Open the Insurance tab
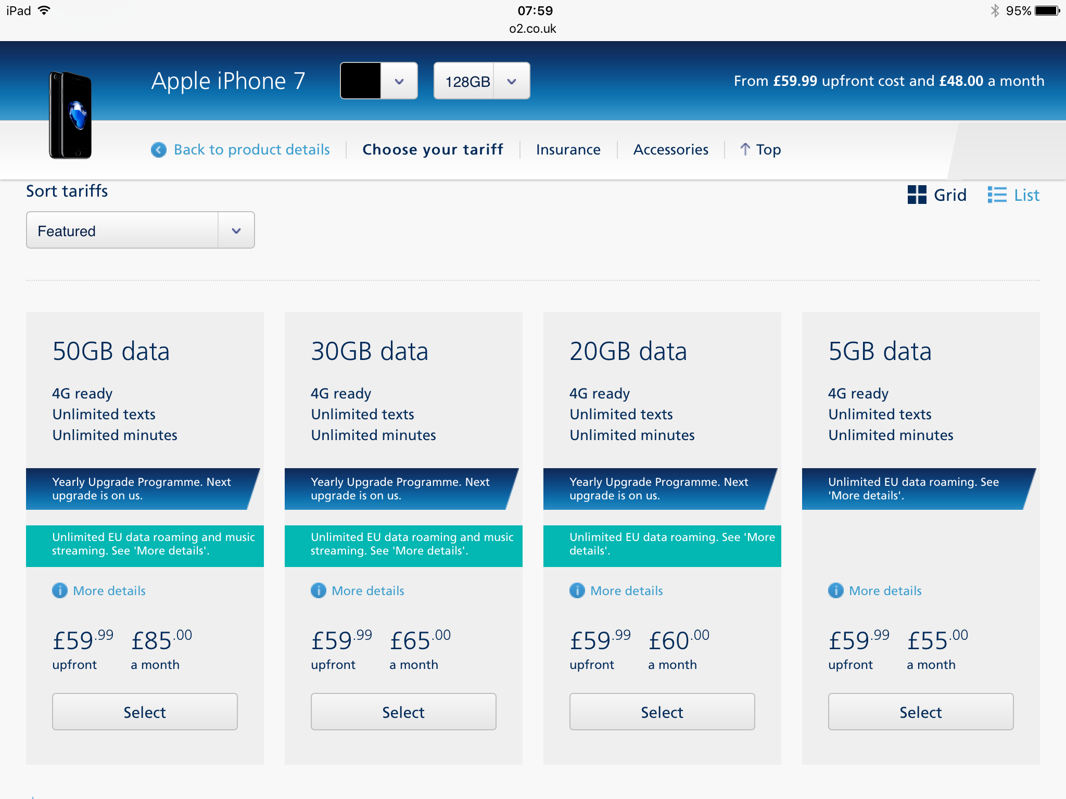The image size is (1066, 799). tap(568, 150)
